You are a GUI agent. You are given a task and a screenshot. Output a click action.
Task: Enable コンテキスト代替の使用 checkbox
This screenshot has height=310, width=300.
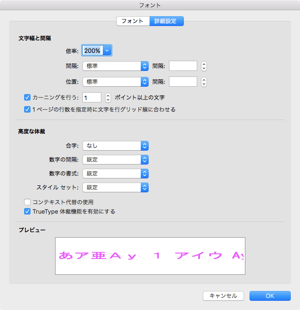point(27,202)
